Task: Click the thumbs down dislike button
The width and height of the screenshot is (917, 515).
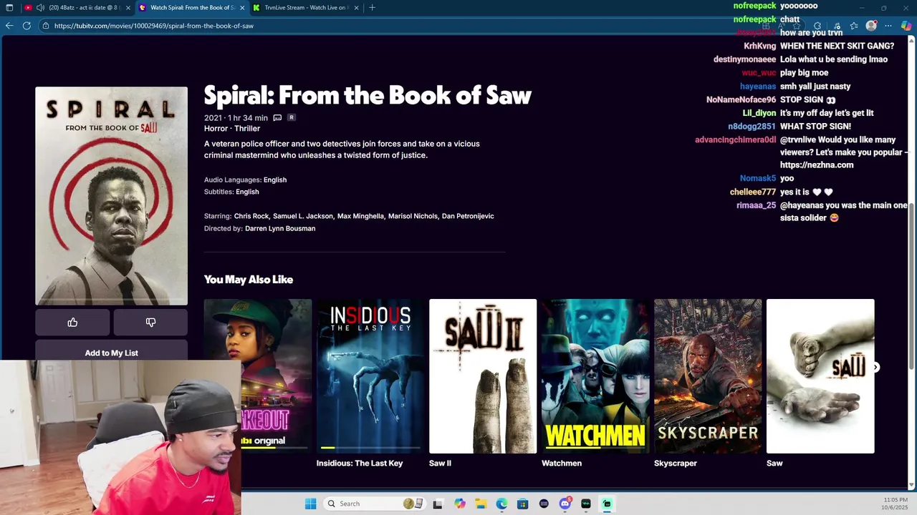Action: pyautogui.click(x=150, y=323)
